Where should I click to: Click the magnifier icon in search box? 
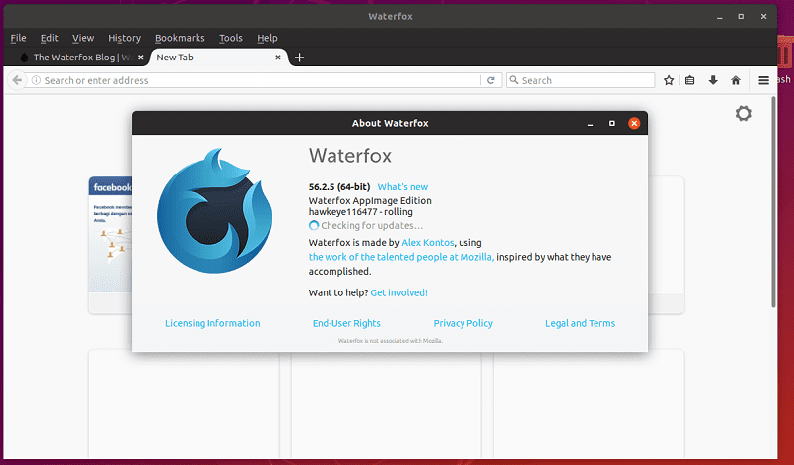click(514, 80)
